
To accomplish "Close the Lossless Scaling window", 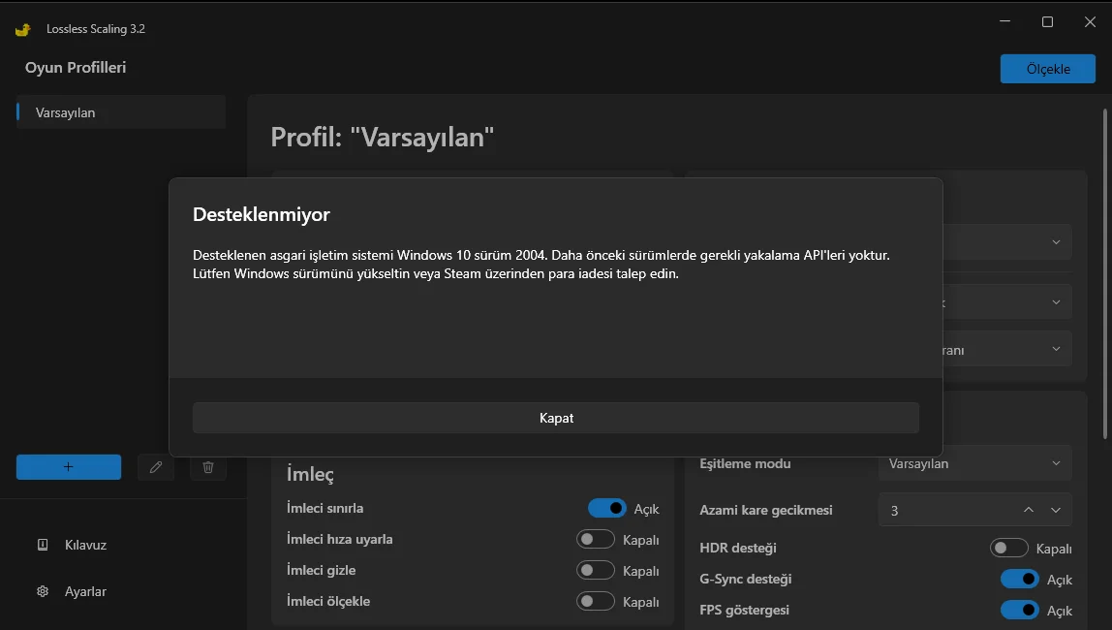I will click(x=1090, y=22).
